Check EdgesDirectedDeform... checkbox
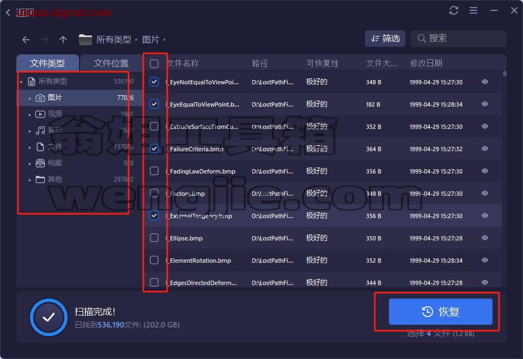Viewport: 523px width, 359px height. (154, 282)
